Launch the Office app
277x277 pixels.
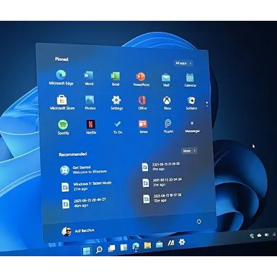click(143, 102)
